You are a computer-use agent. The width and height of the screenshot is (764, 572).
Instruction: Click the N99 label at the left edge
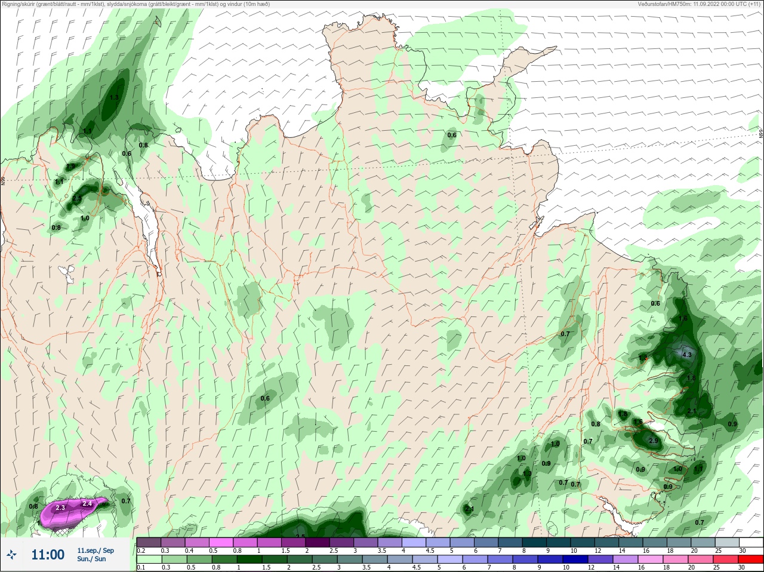(x=3, y=180)
